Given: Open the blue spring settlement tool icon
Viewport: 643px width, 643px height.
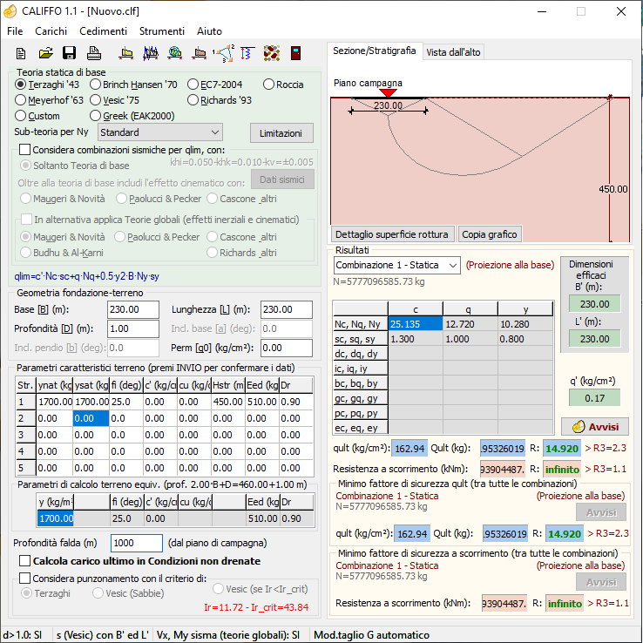Looking at the screenshot, I should [x=247, y=53].
